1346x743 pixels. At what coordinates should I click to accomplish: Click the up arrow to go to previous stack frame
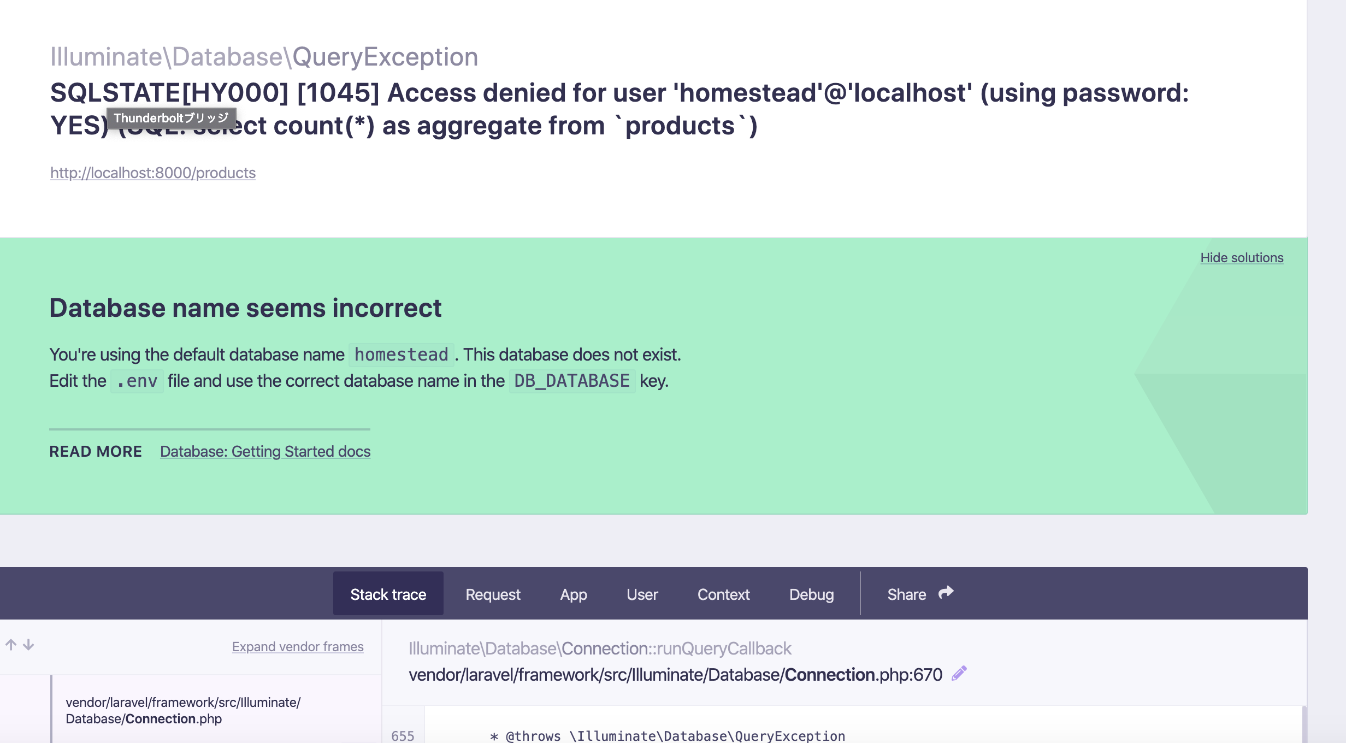tap(11, 644)
